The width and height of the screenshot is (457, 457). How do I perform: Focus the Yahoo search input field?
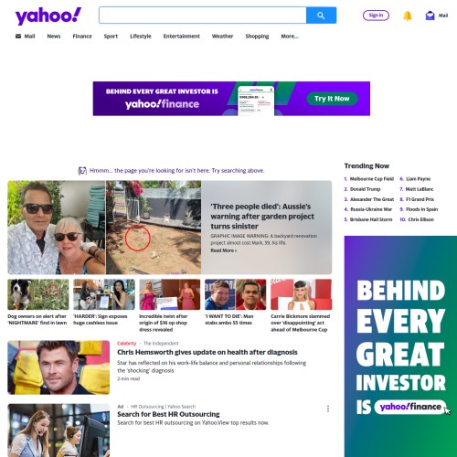tap(203, 16)
